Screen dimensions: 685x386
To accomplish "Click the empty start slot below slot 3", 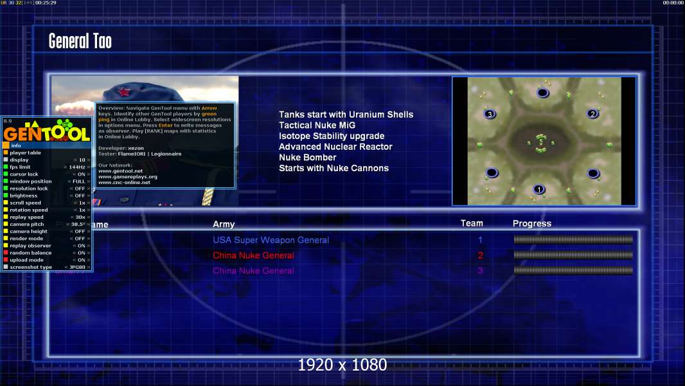I will click(x=492, y=172).
